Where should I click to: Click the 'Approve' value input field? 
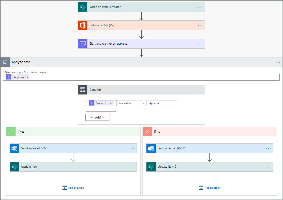point(162,103)
